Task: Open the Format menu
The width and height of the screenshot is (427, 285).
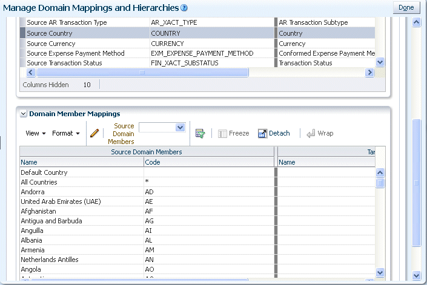Action: [66, 133]
